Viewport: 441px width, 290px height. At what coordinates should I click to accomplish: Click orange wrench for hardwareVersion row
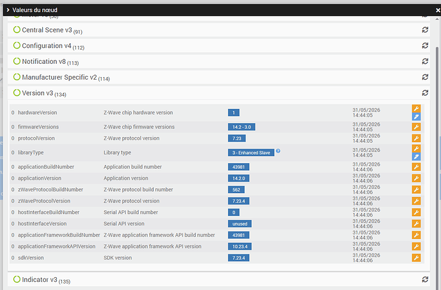point(416,108)
